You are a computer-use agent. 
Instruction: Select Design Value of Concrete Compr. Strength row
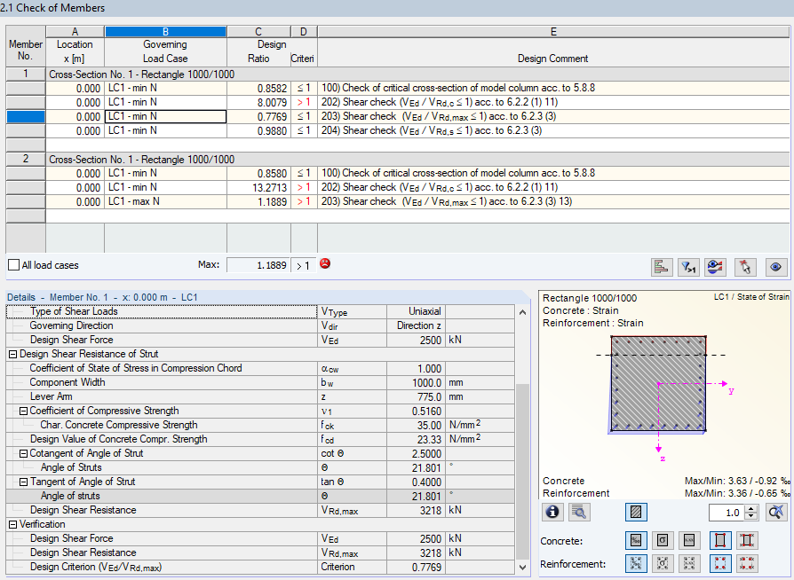pyautogui.click(x=260, y=439)
